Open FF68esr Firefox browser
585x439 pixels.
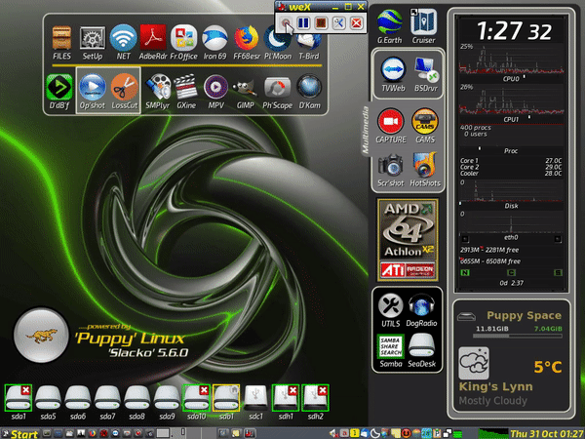[247, 38]
